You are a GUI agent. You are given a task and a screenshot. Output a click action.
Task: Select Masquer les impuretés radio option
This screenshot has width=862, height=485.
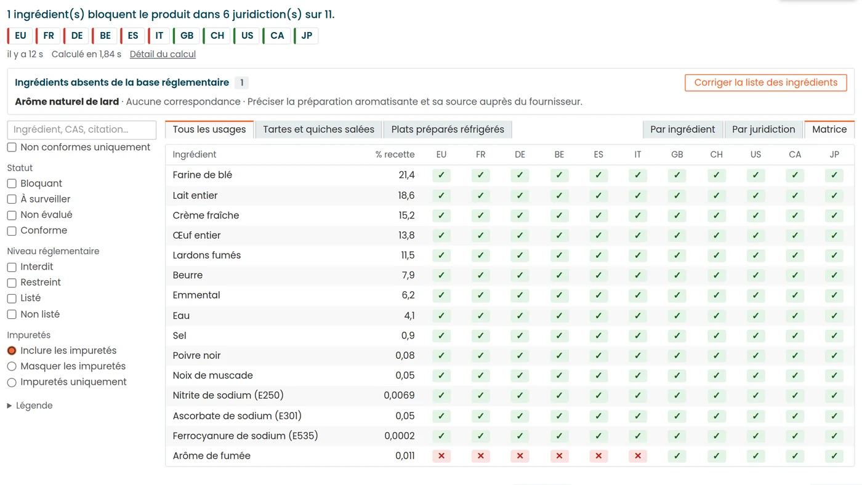[x=12, y=366]
